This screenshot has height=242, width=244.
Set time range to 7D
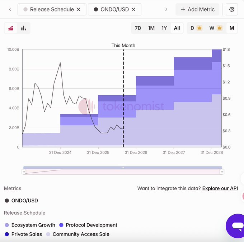138,28
